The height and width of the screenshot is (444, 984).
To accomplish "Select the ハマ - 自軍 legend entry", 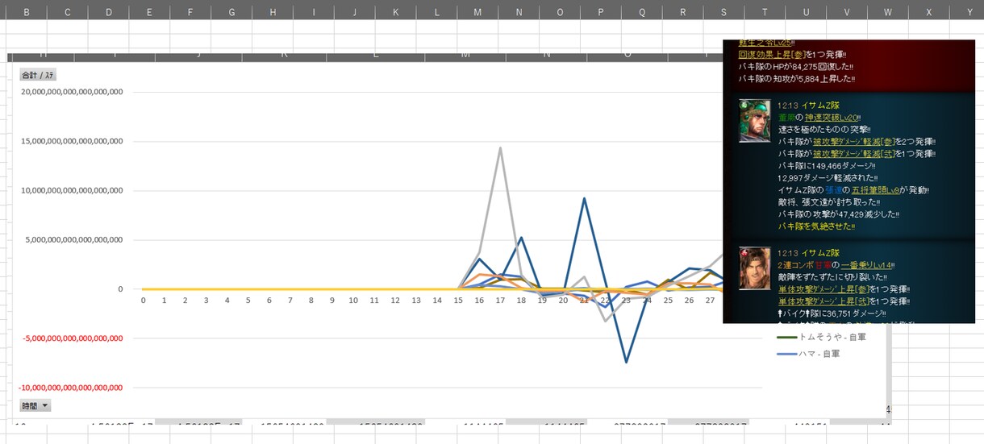I will tap(808, 354).
